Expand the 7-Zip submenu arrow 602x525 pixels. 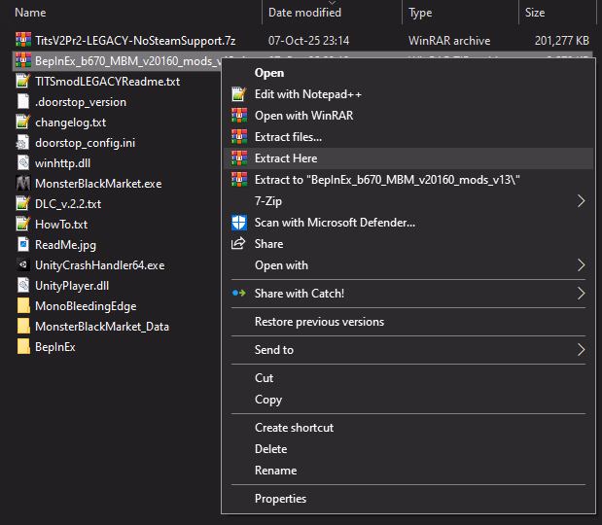[x=582, y=201]
